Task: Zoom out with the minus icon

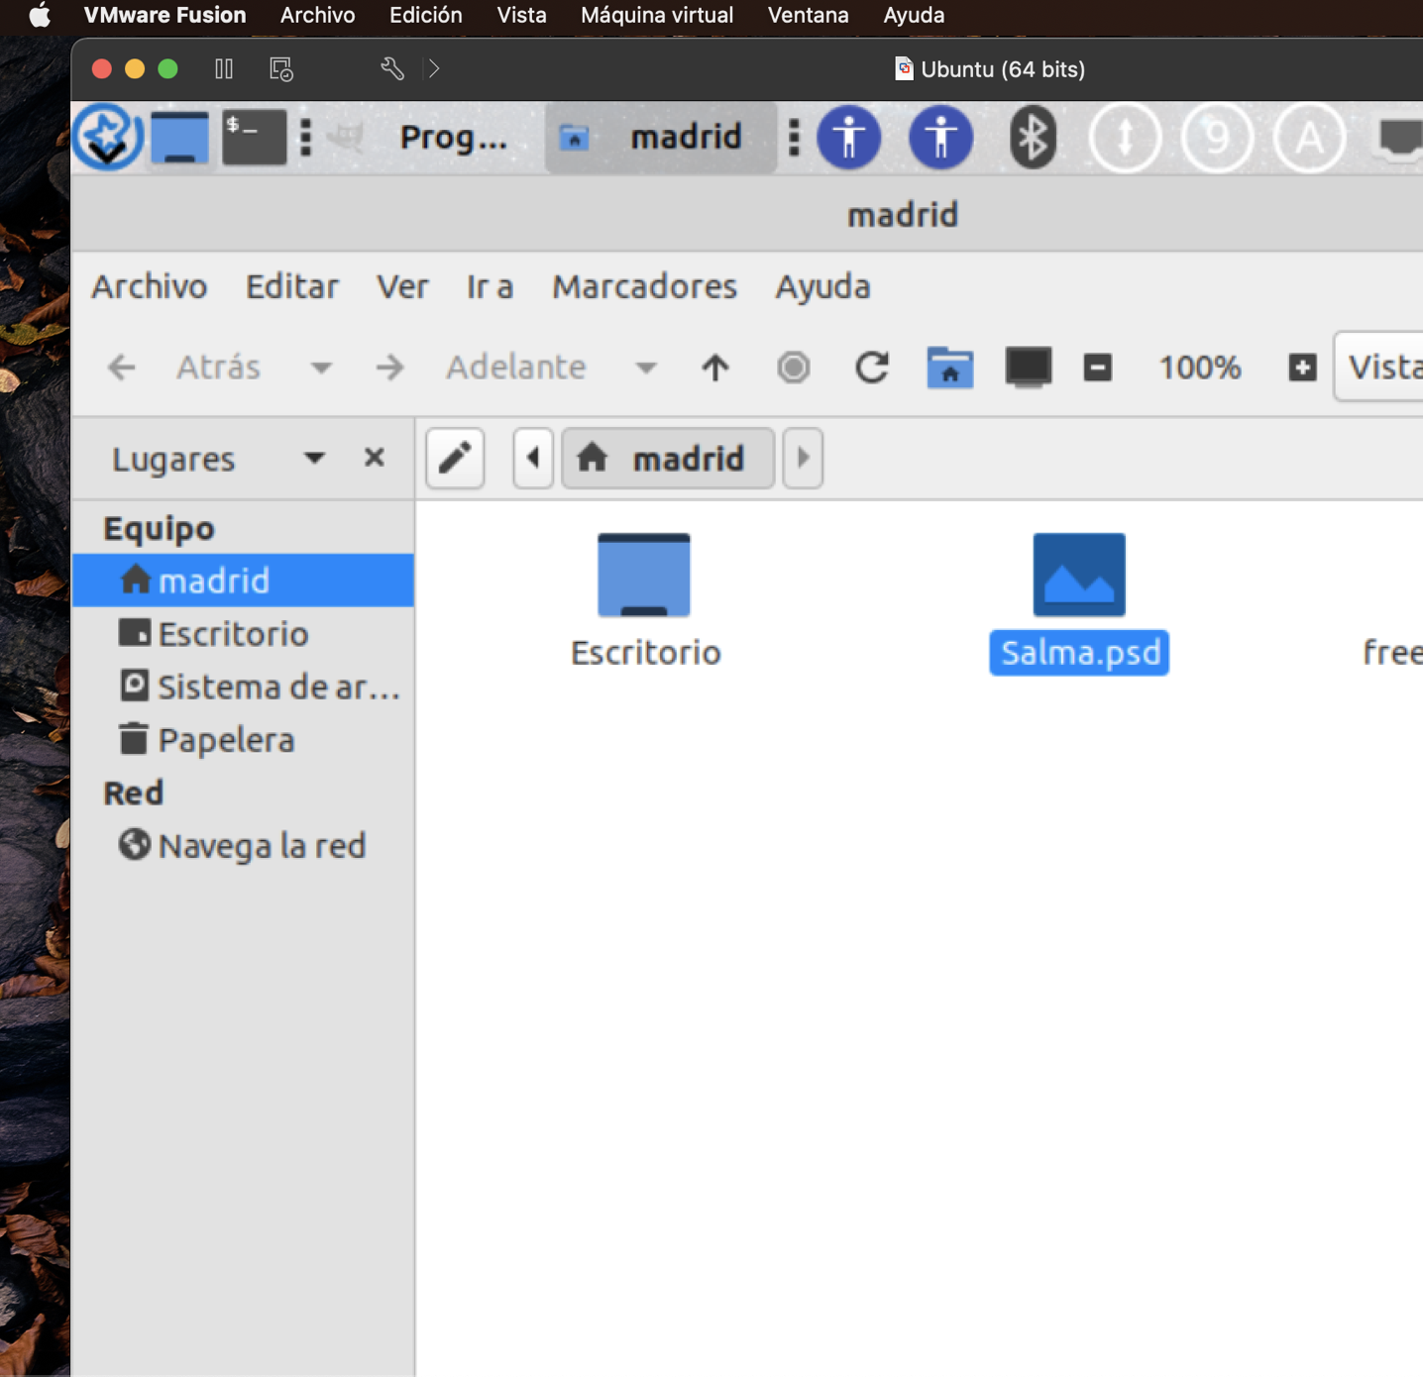Action: pos(1097,369)
